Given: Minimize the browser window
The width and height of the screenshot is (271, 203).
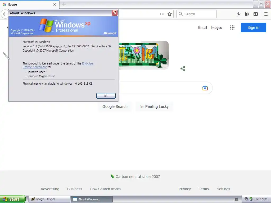Looking at the screenshot, I should (255, 4).
